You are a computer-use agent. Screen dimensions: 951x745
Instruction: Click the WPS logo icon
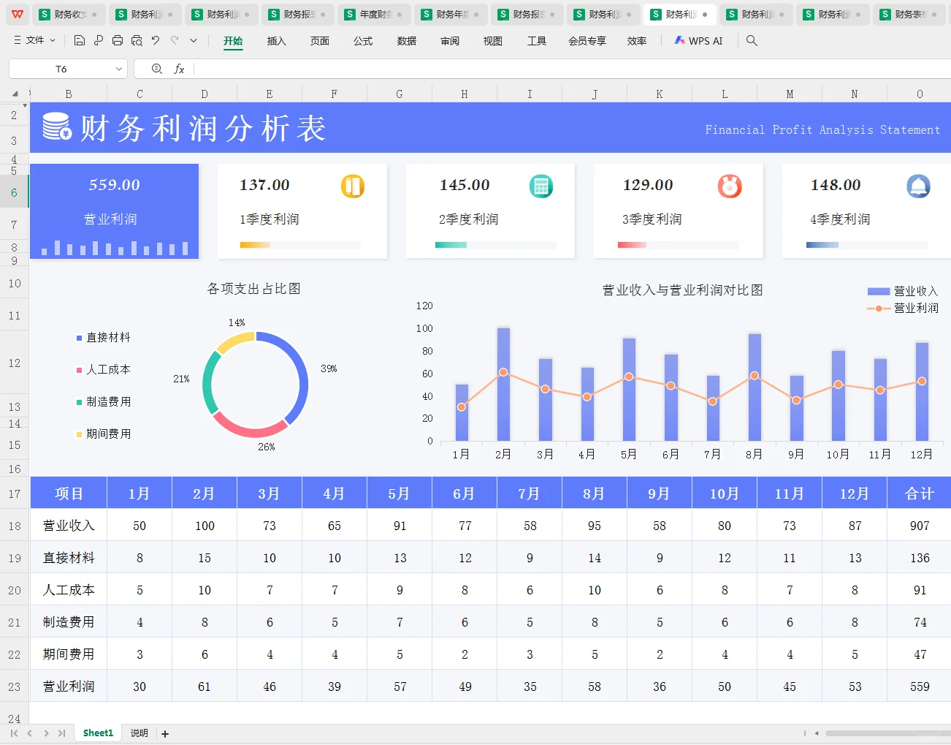[17, 13]
